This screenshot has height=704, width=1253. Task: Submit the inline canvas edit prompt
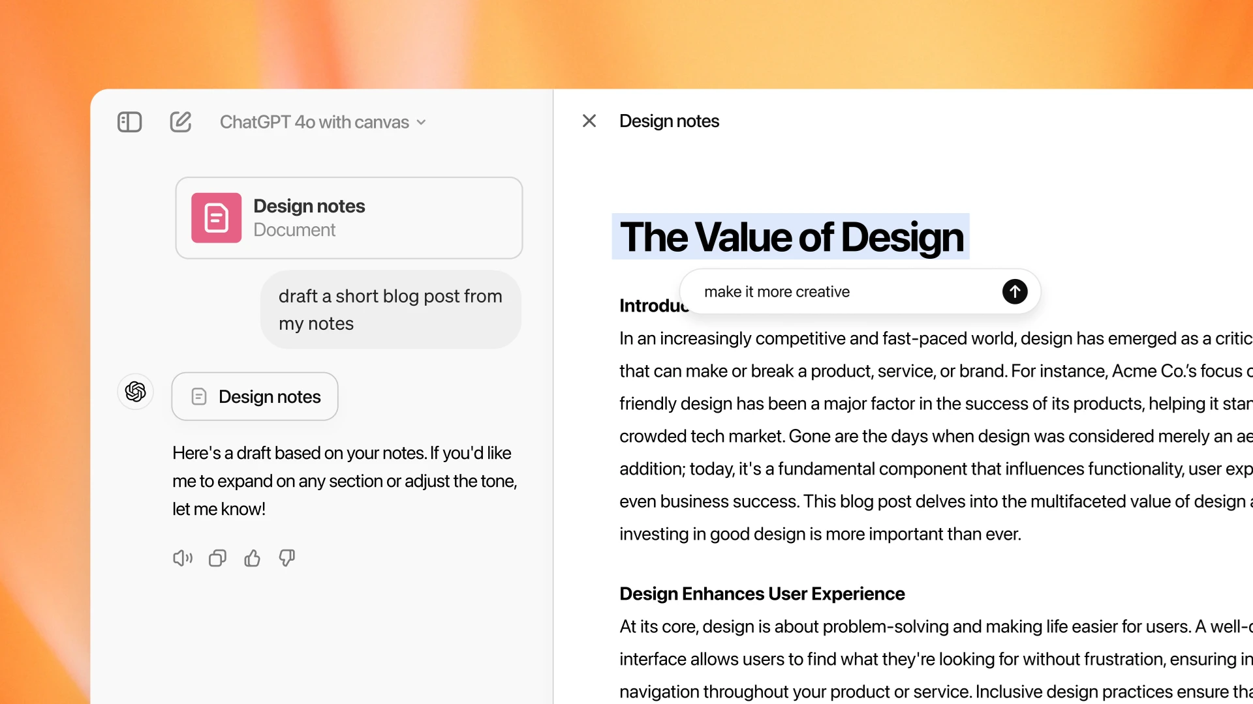point(1015,291)
